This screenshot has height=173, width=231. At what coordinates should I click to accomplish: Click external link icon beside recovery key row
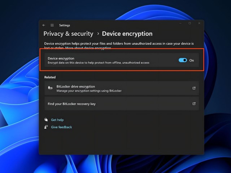(x=194, y=104)
